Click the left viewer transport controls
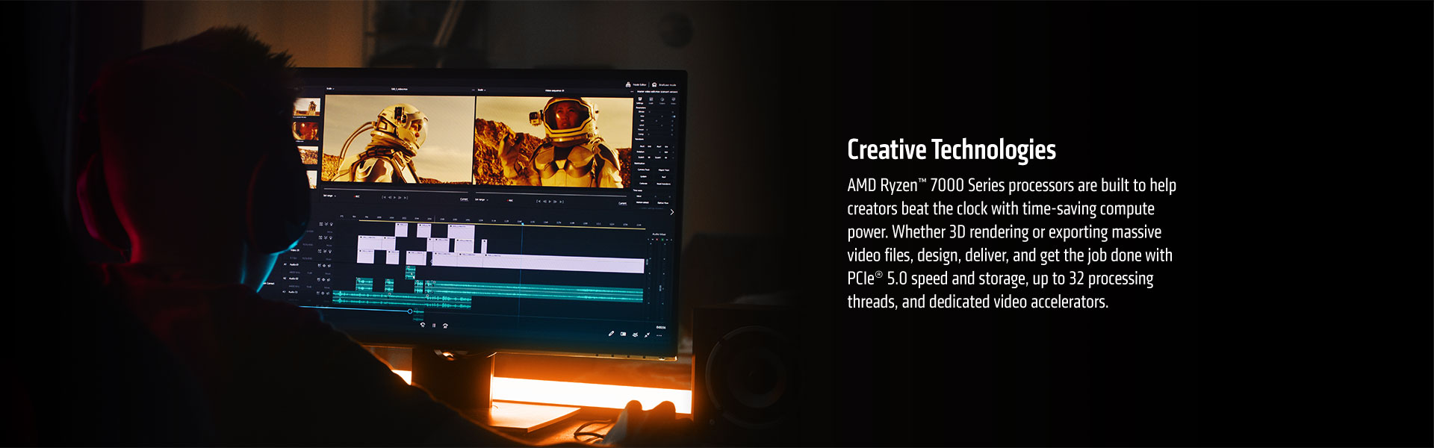The width and height of the screenshot is (1434, 448). (396, 198)
